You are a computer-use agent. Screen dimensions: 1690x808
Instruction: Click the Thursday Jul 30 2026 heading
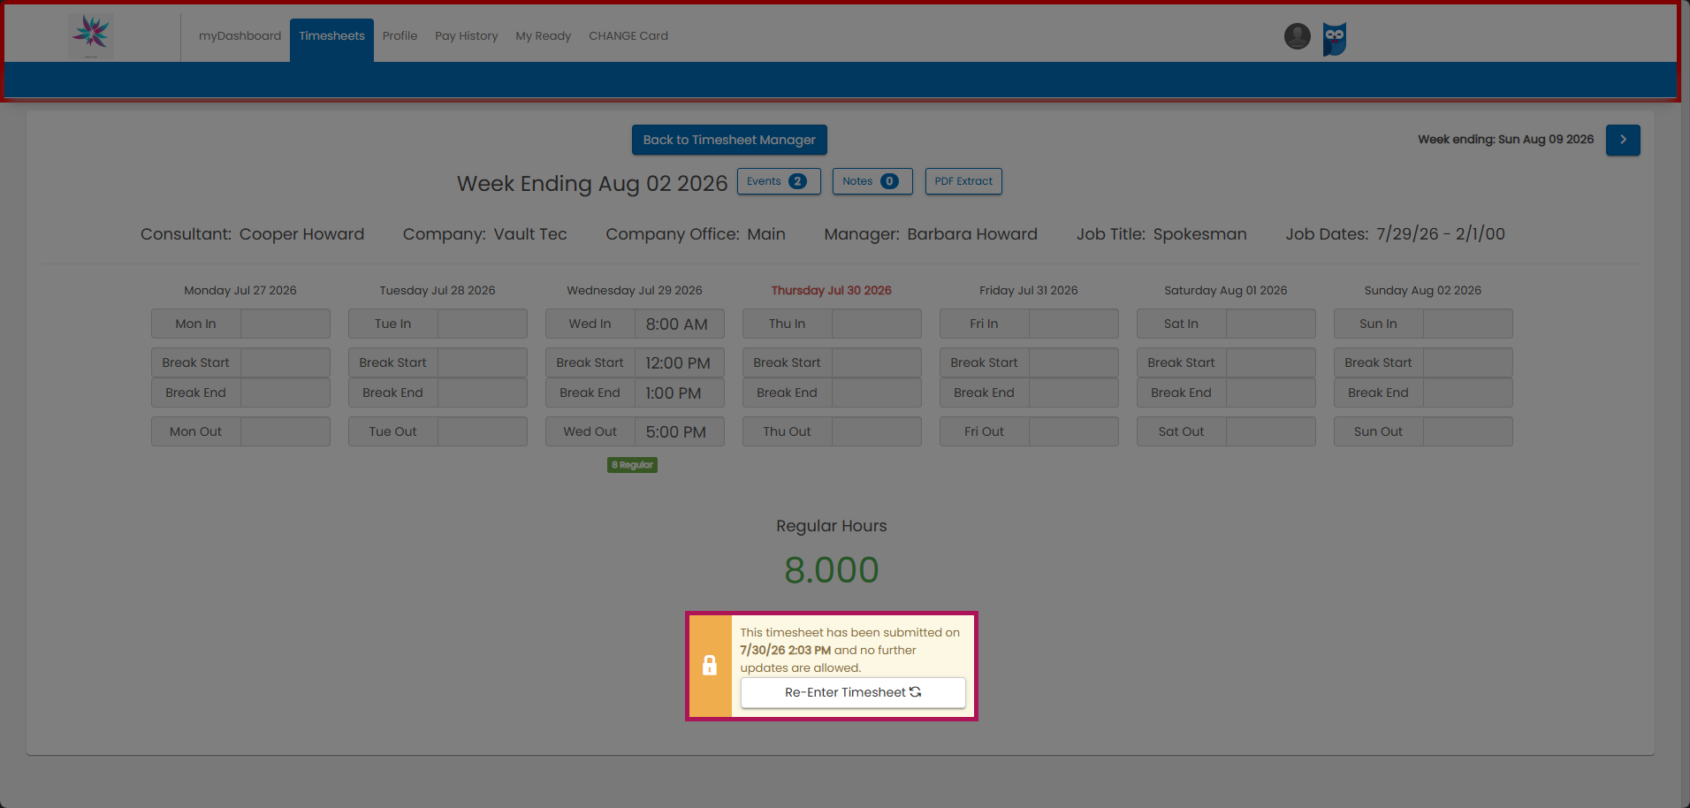(x=831, y=290)
